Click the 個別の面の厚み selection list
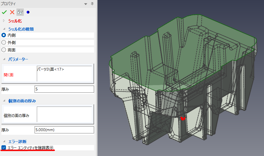Viewport: 264px width, 156px height. point(65,114)
